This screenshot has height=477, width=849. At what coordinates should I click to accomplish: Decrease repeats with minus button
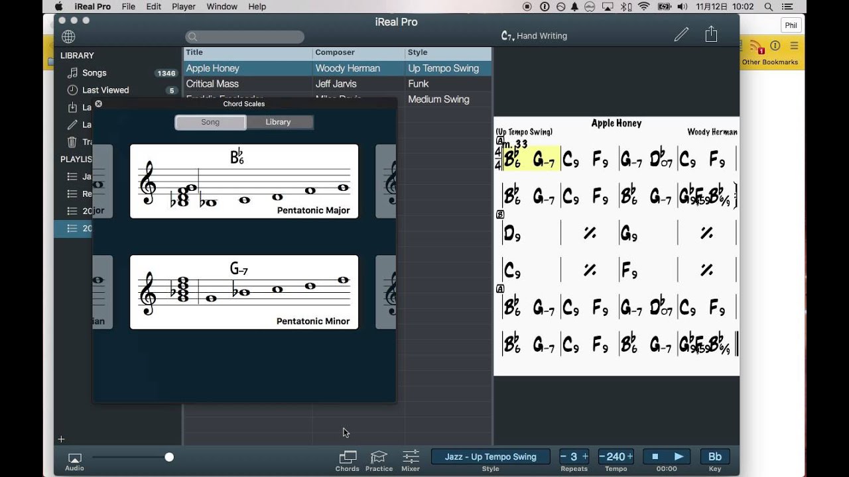[564, 456]
